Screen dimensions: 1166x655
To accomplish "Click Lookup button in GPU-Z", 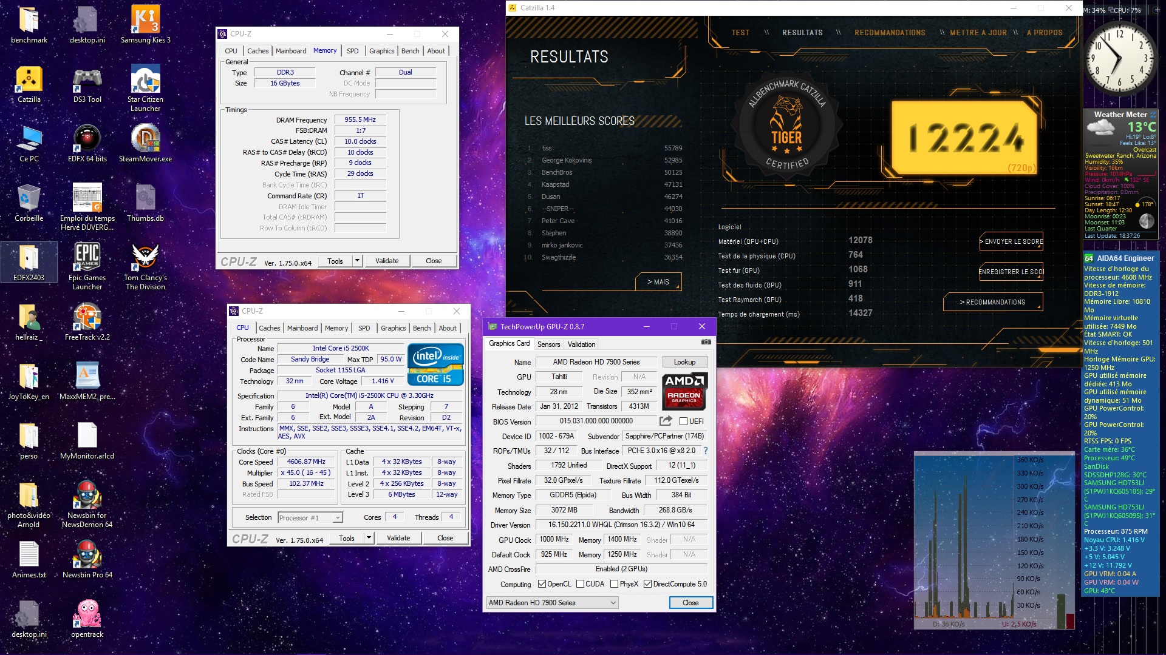I will tap(684, 362).
